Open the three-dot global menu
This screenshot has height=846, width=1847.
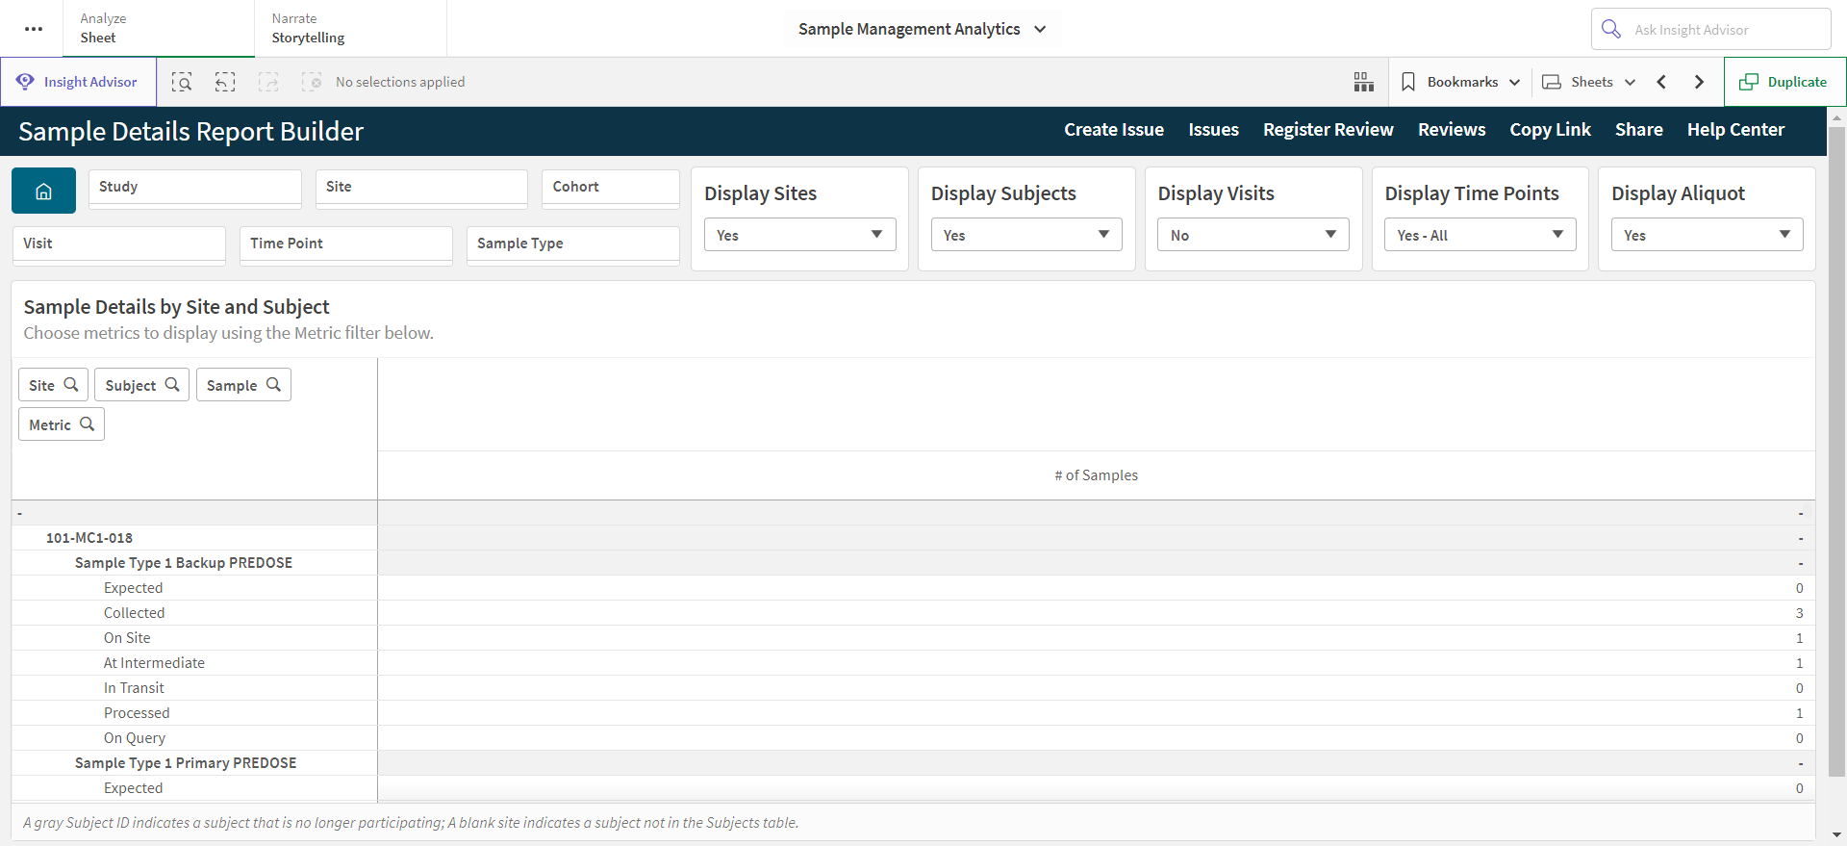click(x=34, y=29)
